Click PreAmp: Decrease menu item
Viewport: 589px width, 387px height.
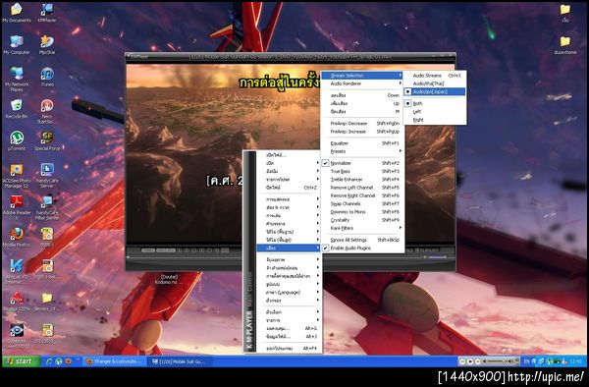(x=362, y=123)
